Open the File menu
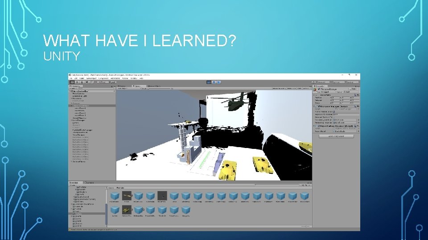 (x=71, y=78)
